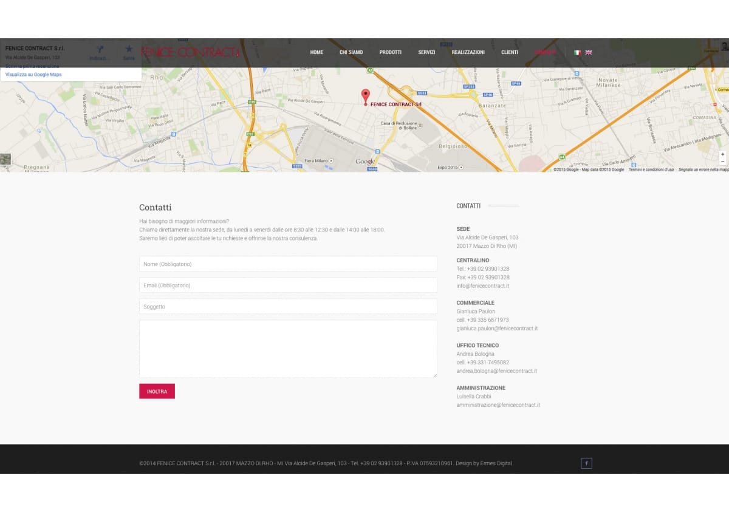This screenshot has height=512, width=729.
Task: Open the Facebook icon in the footer
Action: [586, 463]
